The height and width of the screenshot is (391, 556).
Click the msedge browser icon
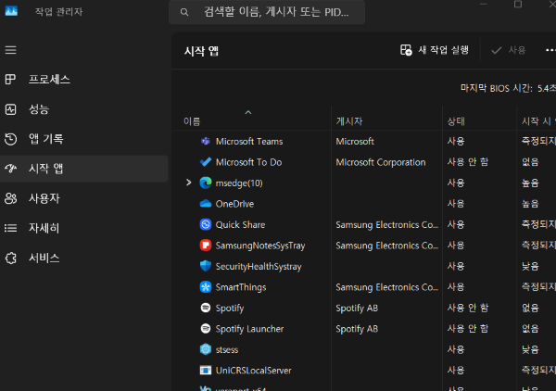(x=206, y=183)
